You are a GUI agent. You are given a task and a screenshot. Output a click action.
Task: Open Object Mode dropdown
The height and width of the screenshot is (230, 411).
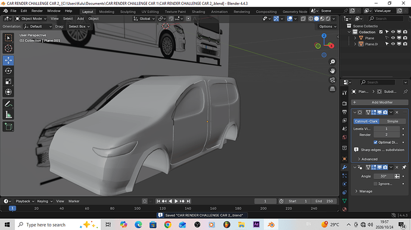click(x=30, y=19)
